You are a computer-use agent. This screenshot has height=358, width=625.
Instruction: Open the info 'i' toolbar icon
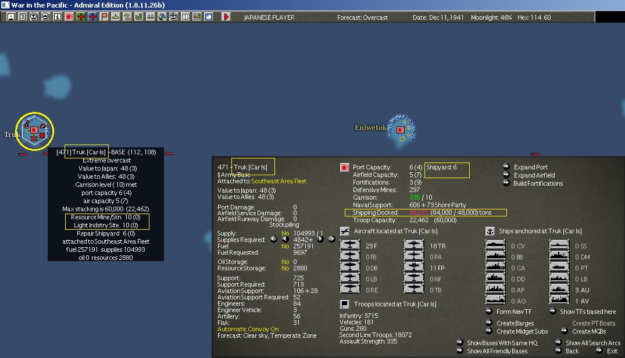click(58, 17)
